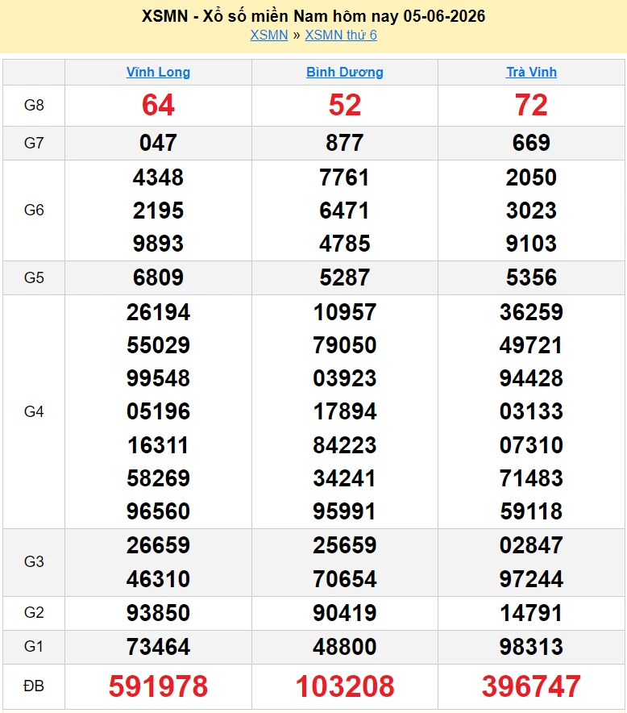Image resolution: width=627 pixels, height=713 pixels.
Task: Click G4 value 55029
Action: [158, 345]
